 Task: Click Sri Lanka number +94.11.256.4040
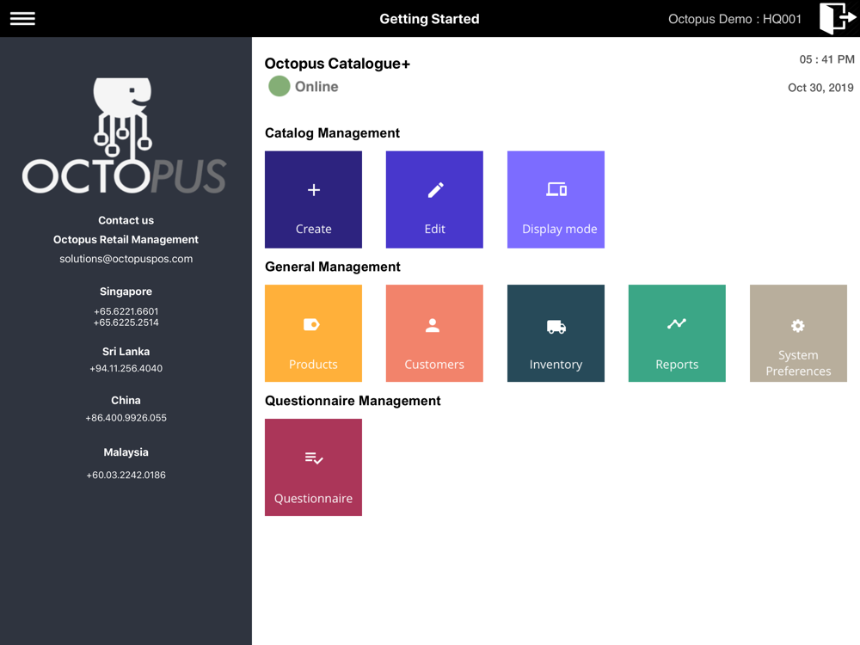tap(126, 369)
